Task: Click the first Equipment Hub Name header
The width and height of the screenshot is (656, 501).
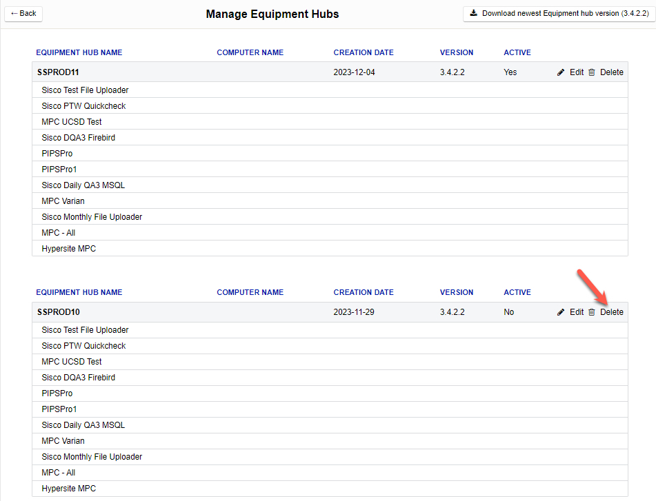Action: click(x=79, y=52)
